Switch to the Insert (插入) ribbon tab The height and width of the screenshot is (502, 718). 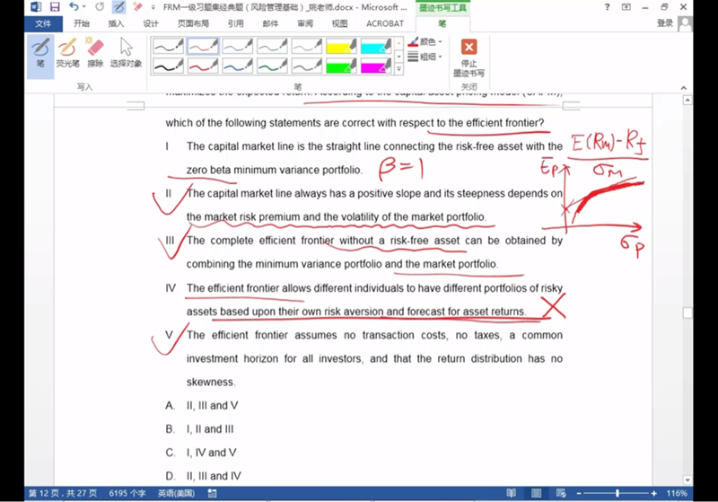[116, 23]
